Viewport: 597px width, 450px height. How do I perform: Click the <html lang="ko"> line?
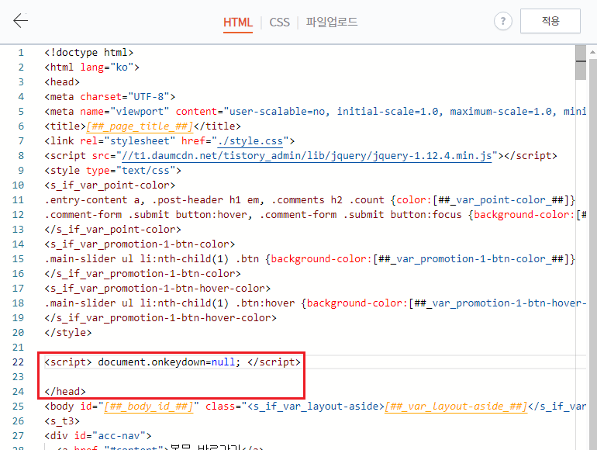[91, 67]
